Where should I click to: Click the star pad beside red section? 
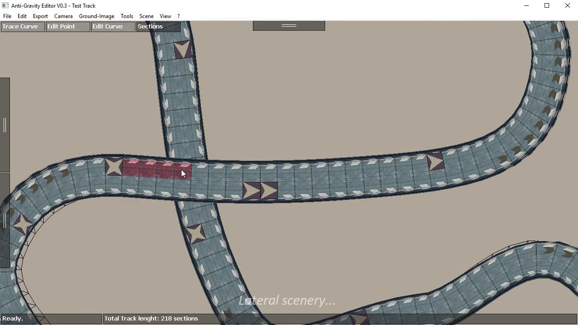[114, 167]
